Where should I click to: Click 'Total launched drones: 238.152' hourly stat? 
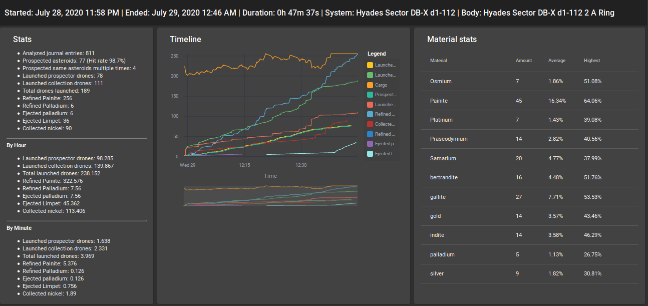coord(62,173)
